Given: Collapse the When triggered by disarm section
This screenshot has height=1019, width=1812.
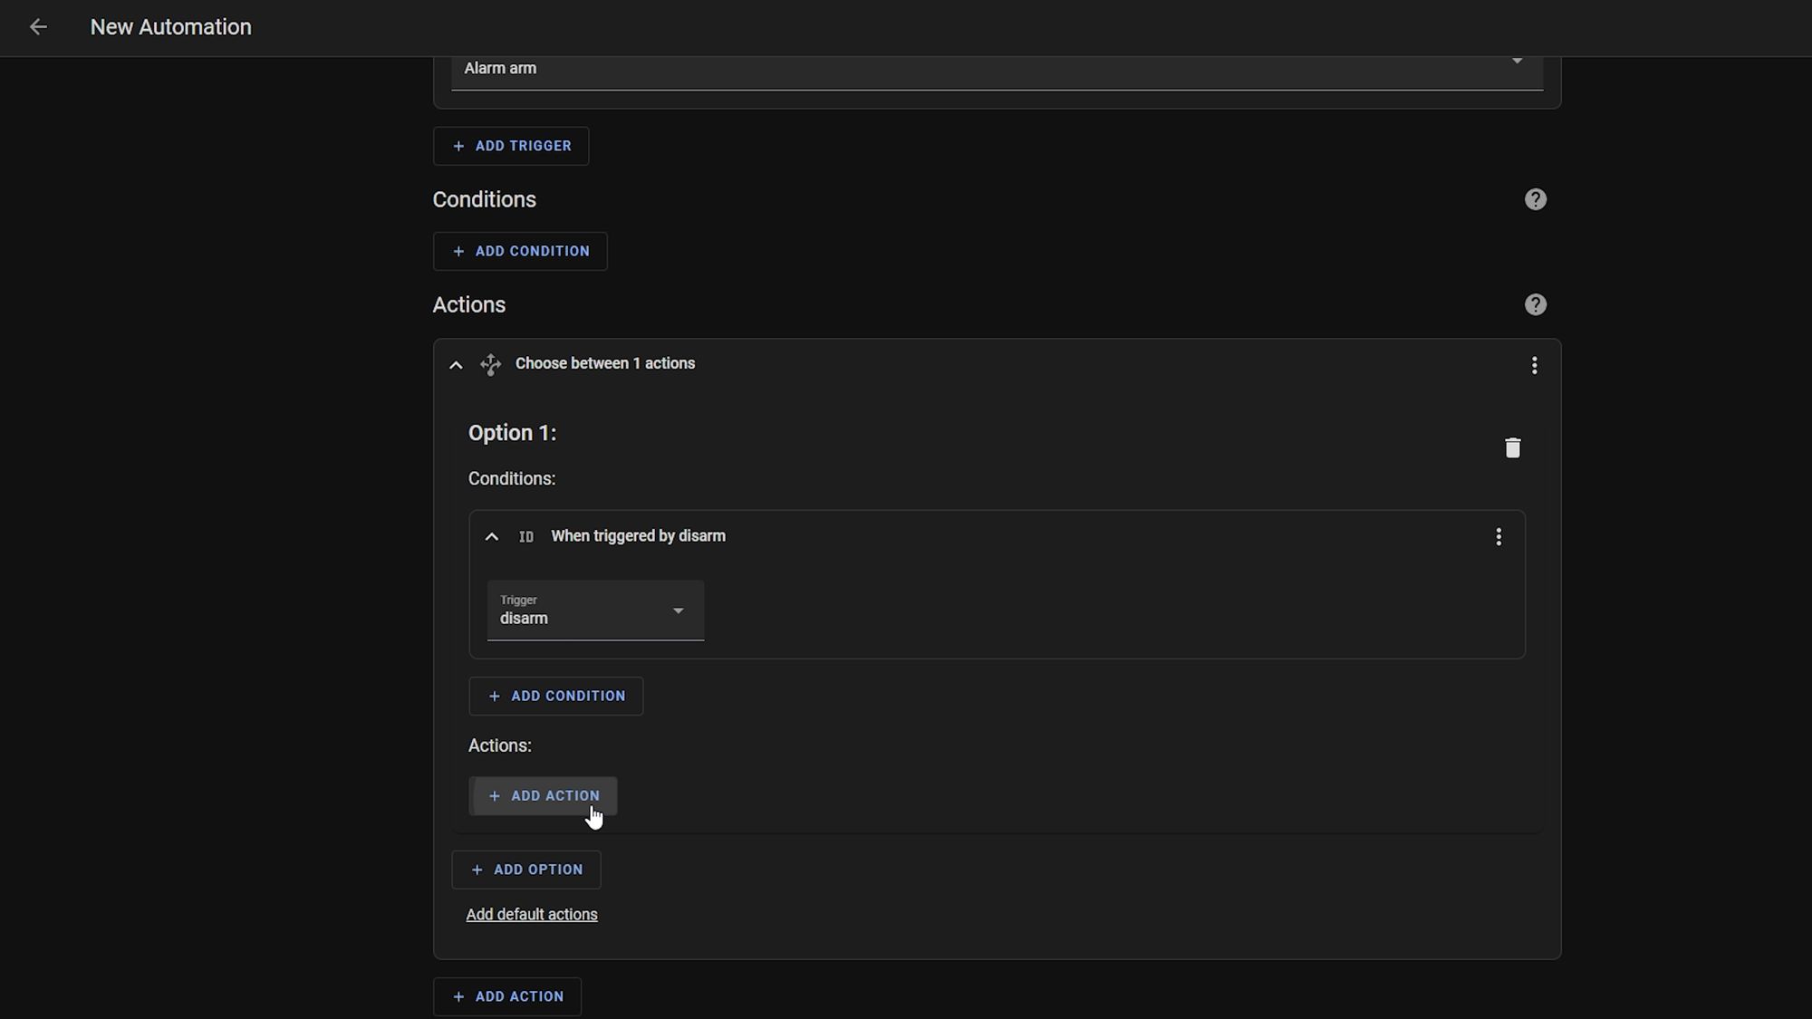Looking at the screenshot, I should point(492,535).
